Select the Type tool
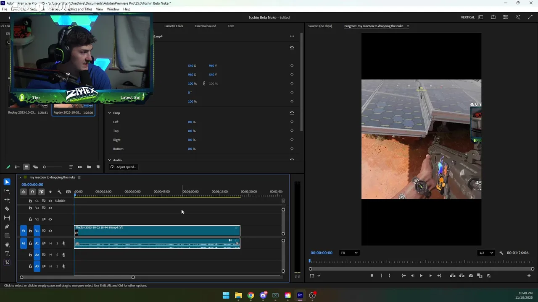Viewport: 538px width, 302px height. [7, 254]
